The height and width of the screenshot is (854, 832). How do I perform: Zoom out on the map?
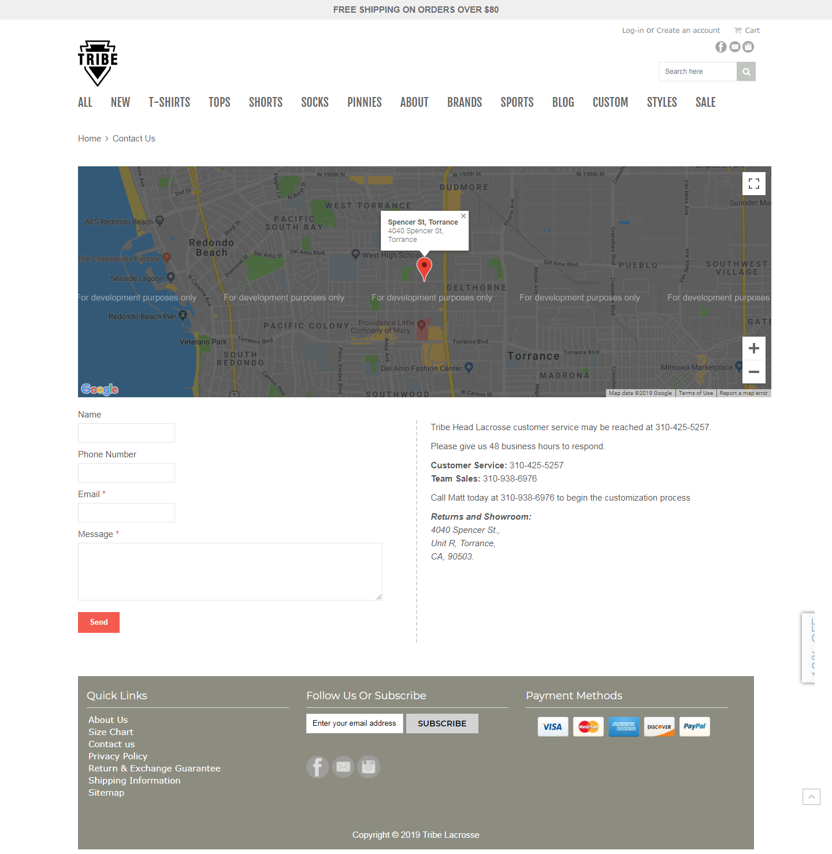click(753, 372)
